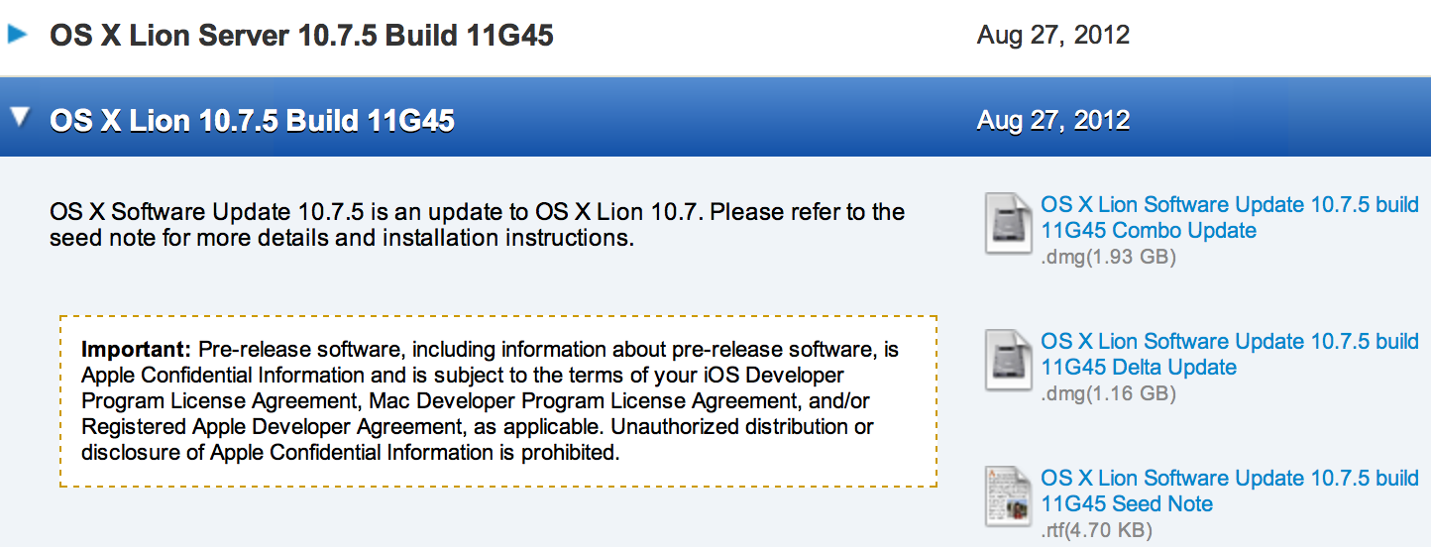Click the OS X Software Update description paragraph
1431x547 pixels.
(477, 225)
